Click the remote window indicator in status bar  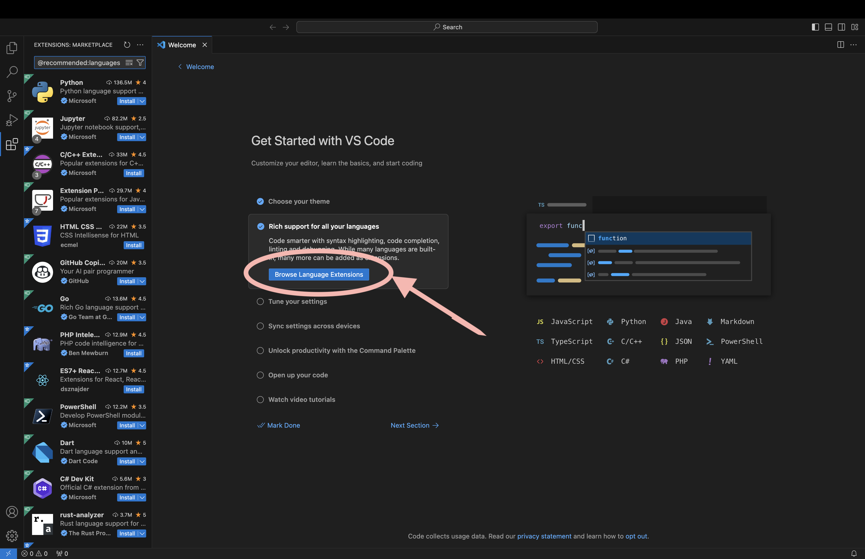click(x=8, y=553)
